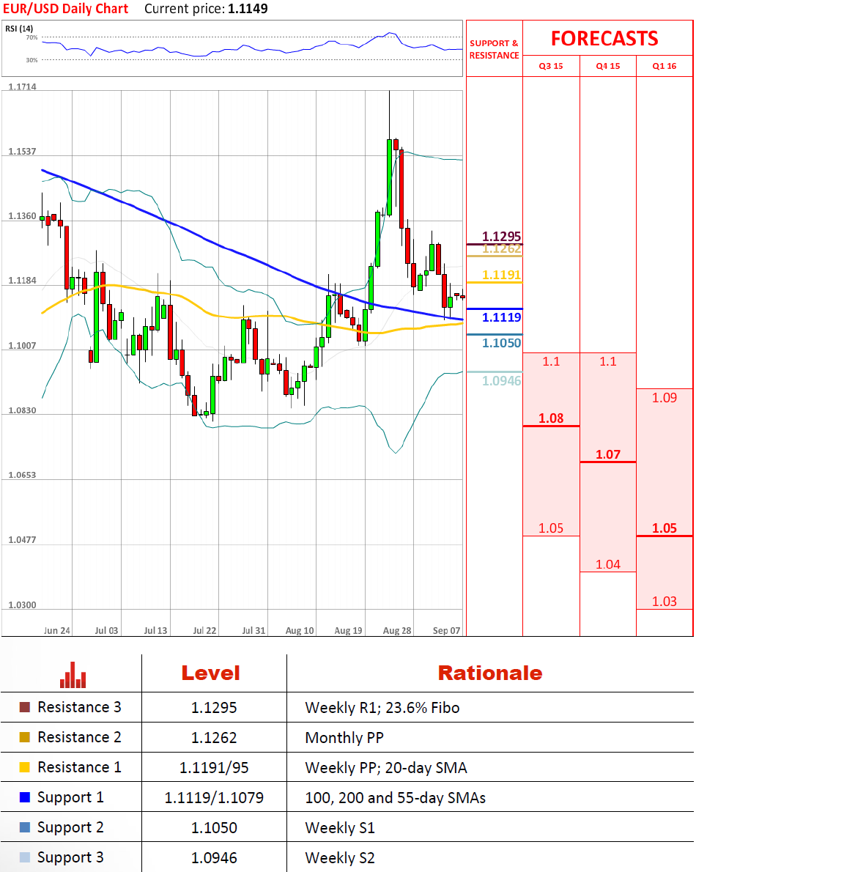The height and width of the screenshot is (872, 844).
Task: Select the Q3 15 forecast column header
Action: [x=551, y=66]
